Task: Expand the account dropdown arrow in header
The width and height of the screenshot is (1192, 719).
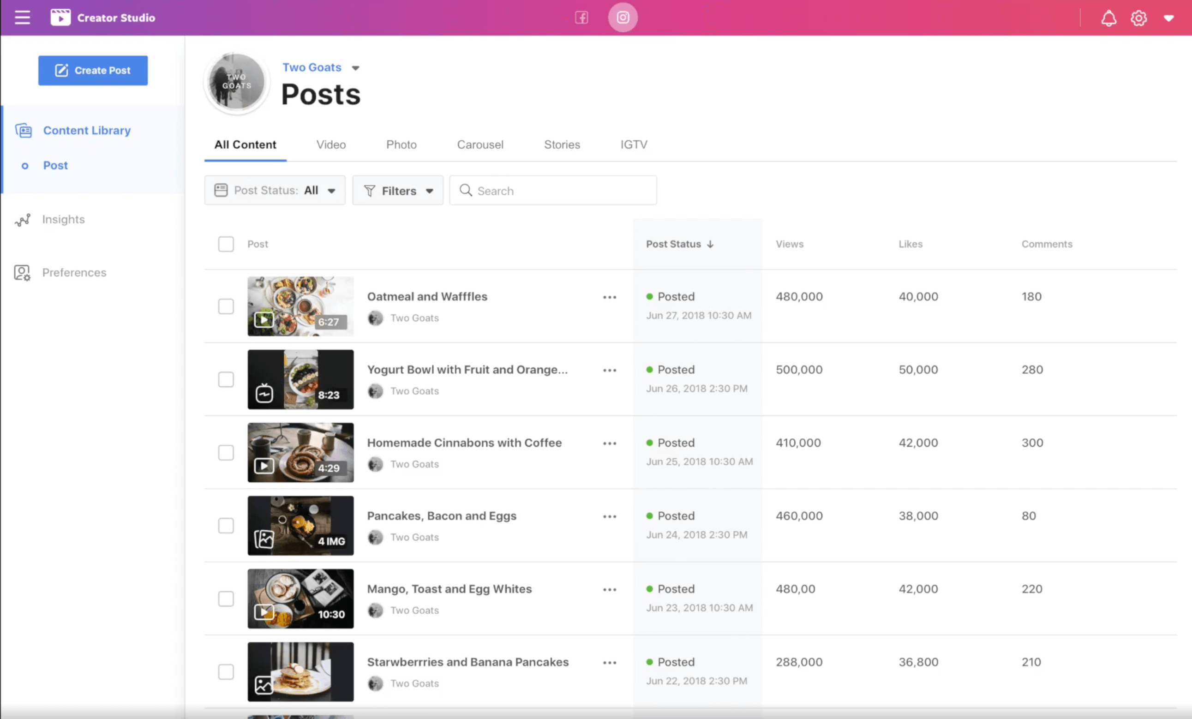Action: [x=1168, y=18]
